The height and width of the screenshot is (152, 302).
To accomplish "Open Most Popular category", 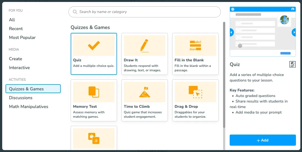I will pos(22,38).
